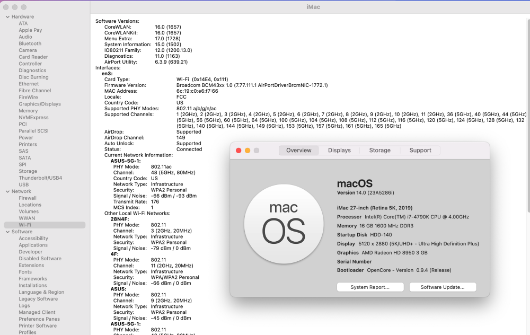Collapse the Network section in sidebar
Viewport: 530px width, 335px height.
(x=7, y=191)
